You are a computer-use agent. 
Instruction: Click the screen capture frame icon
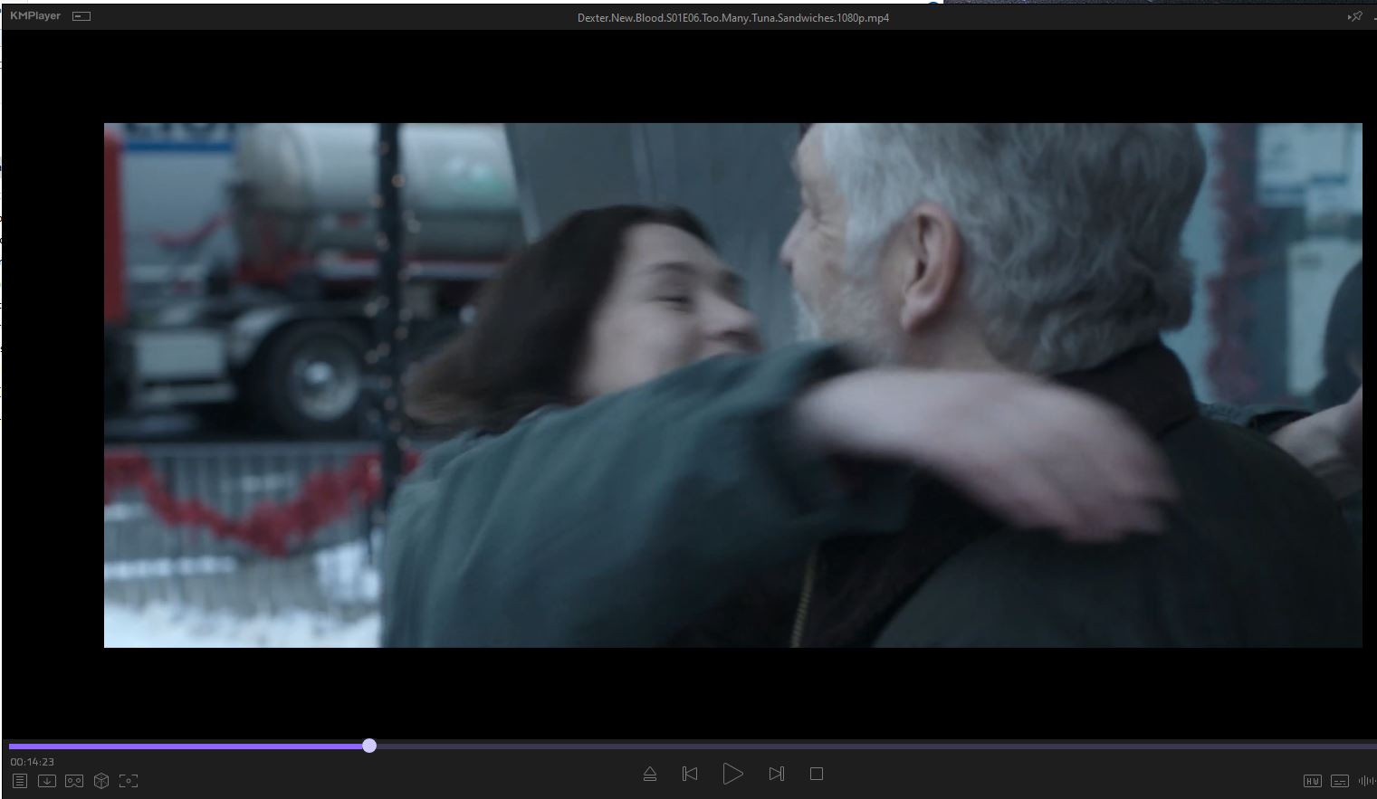[129, 781]
